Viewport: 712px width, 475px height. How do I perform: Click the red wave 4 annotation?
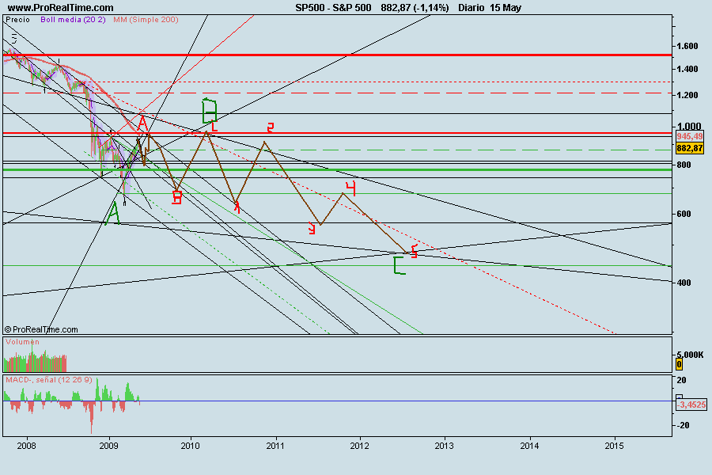(x=350, y=188)
